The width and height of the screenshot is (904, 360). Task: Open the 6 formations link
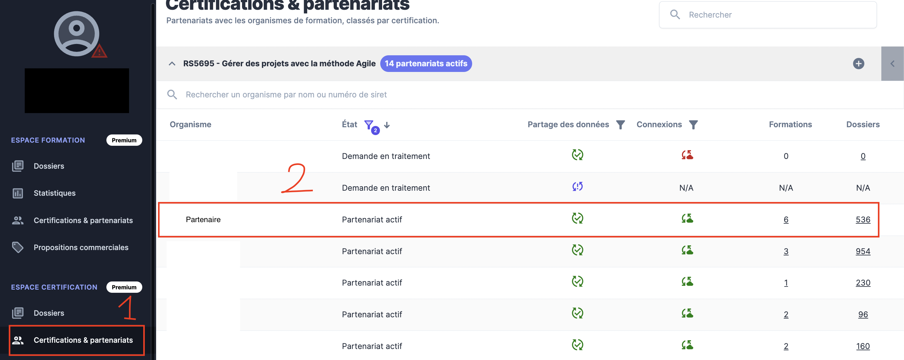click(x=786, y=220)
